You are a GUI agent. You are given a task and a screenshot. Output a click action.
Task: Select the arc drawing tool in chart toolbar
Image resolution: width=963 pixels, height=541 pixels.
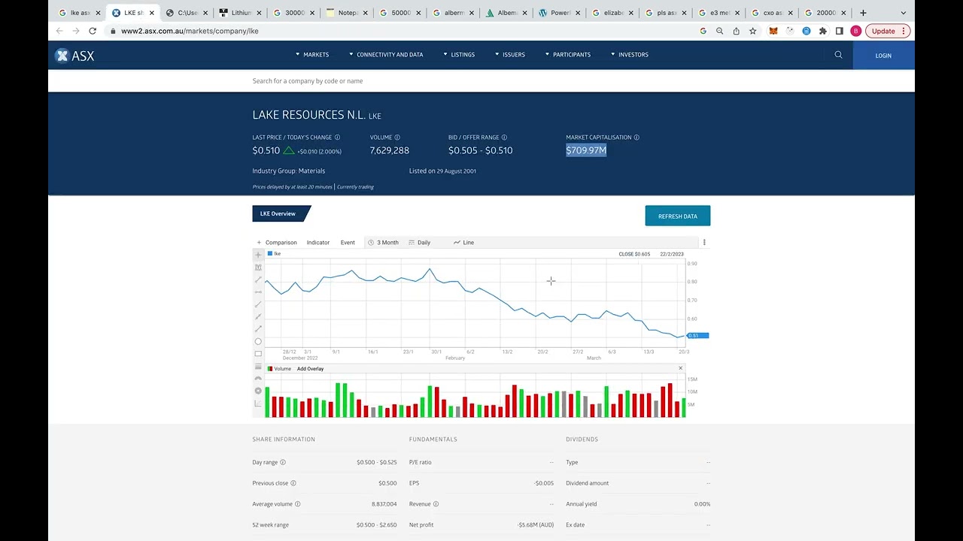(x=258, y=378)
